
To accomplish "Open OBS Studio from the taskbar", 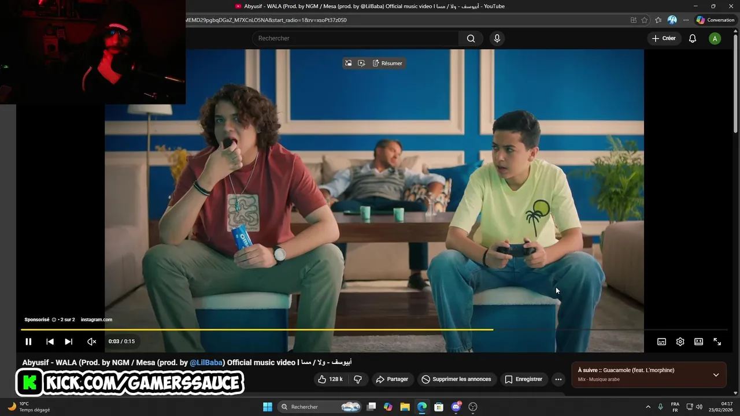I will pos(473,407).
